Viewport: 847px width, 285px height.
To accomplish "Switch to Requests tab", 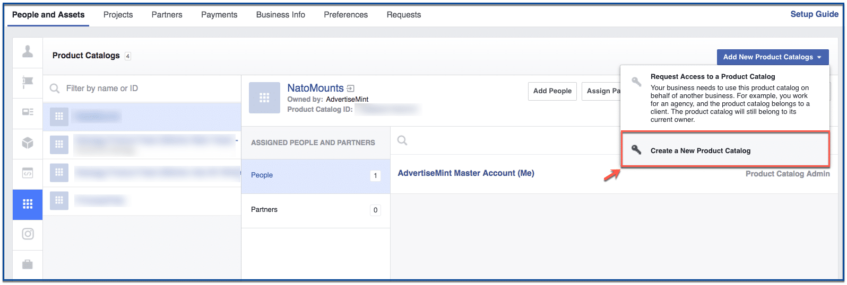I will (x=404, y=15).
